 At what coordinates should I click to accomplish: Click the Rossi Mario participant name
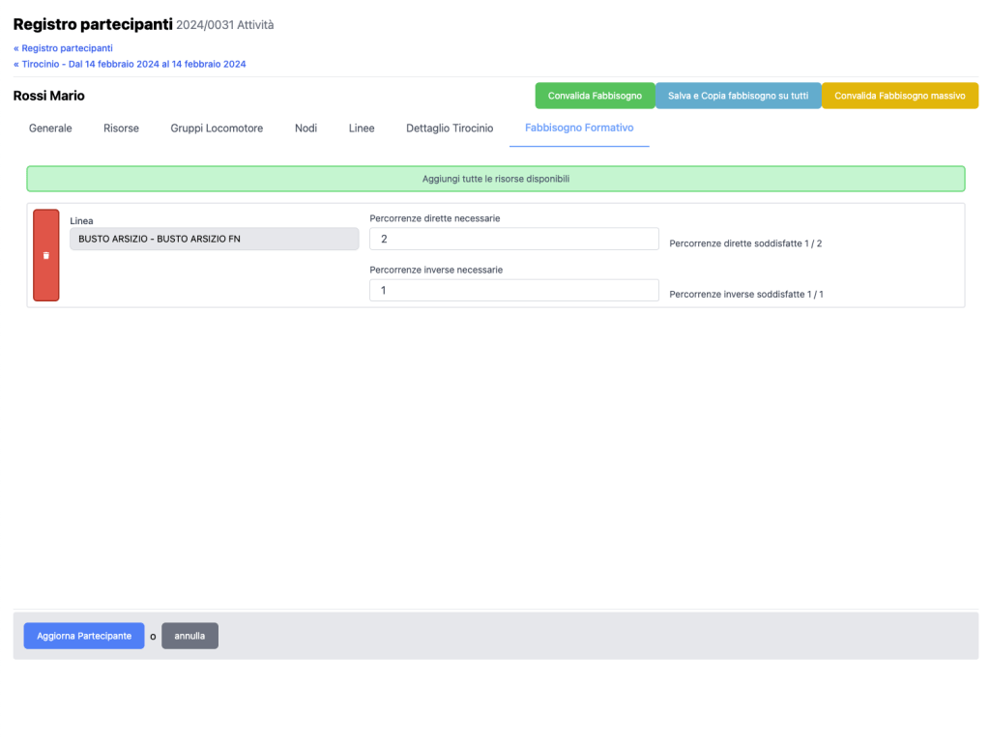click(48, 96)
